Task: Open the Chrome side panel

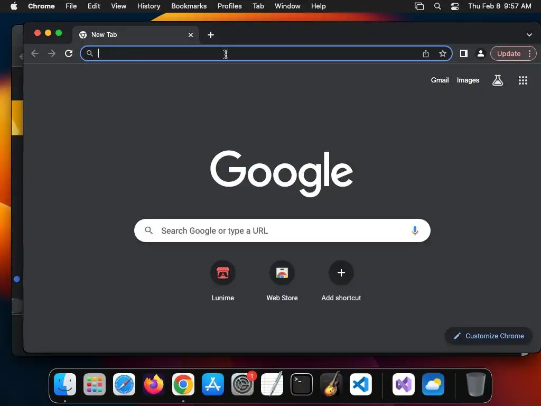Action: 464,53
